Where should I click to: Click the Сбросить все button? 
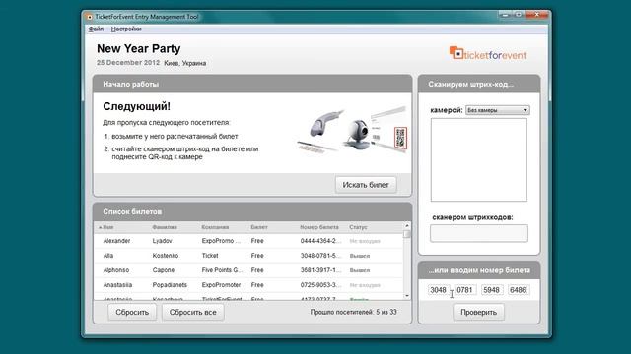tap(193, 312)
